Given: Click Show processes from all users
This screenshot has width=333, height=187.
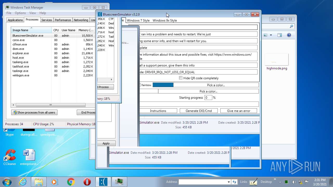Looking at the screenshot, I should tap(34, 112).
